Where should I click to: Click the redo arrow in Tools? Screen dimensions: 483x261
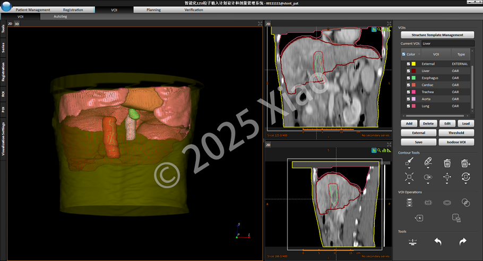[x=463, y=241]
